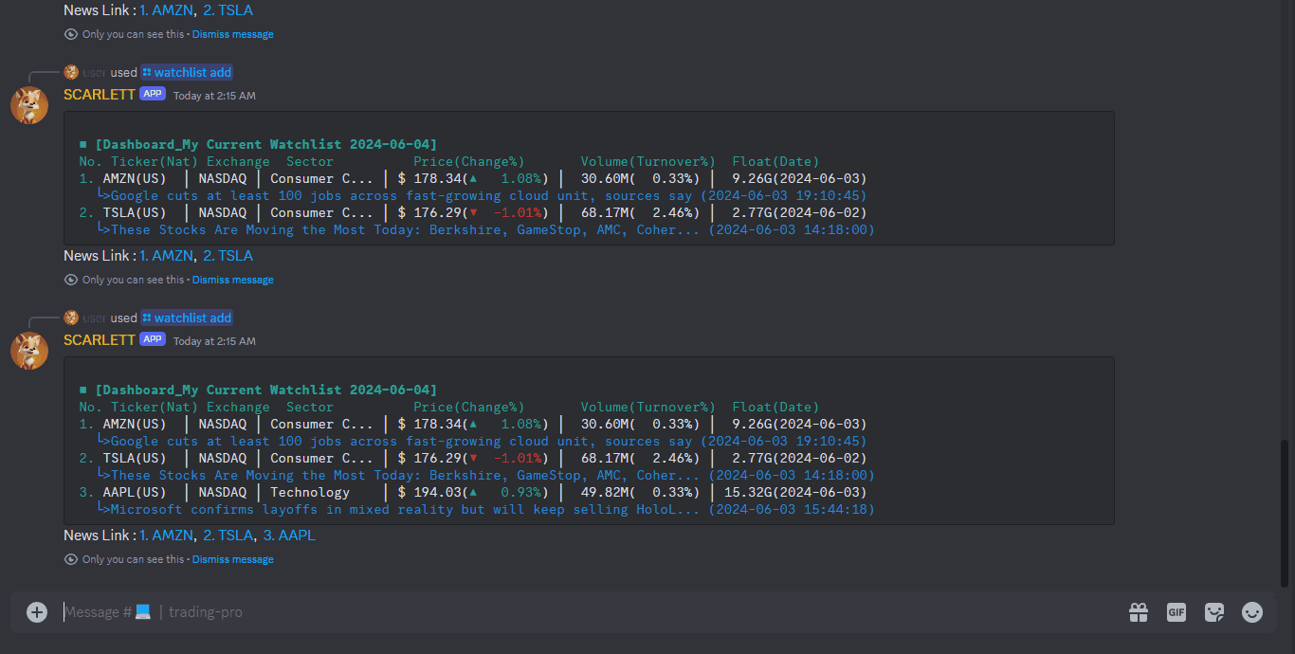The width and height of the screenshot is (1295, 654).
Task: Open the sticker picker
Action: (1214, 612)
